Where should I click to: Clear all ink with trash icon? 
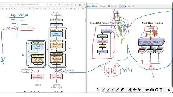[x=161, y=90]
